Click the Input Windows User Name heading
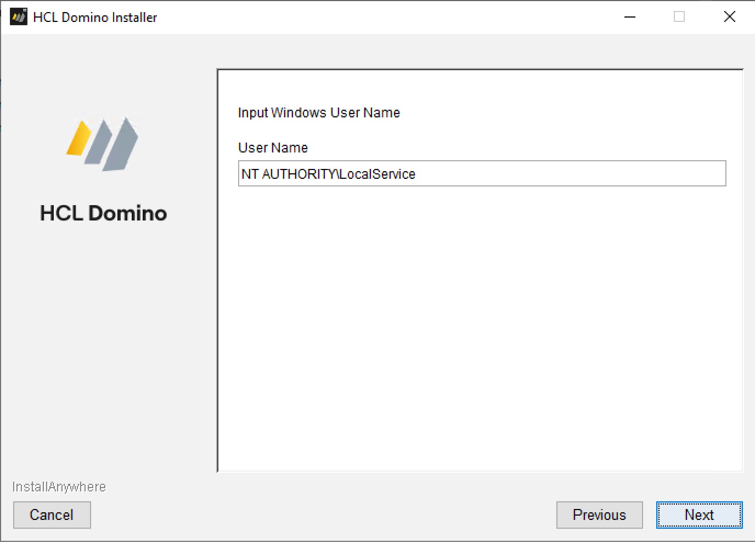The image size is (755, 543). [x=318, y=112]
